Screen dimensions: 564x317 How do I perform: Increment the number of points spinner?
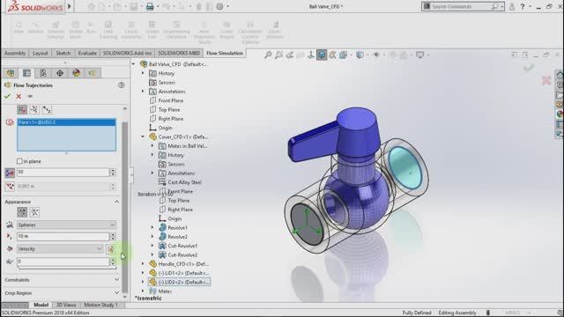[113, 170]
